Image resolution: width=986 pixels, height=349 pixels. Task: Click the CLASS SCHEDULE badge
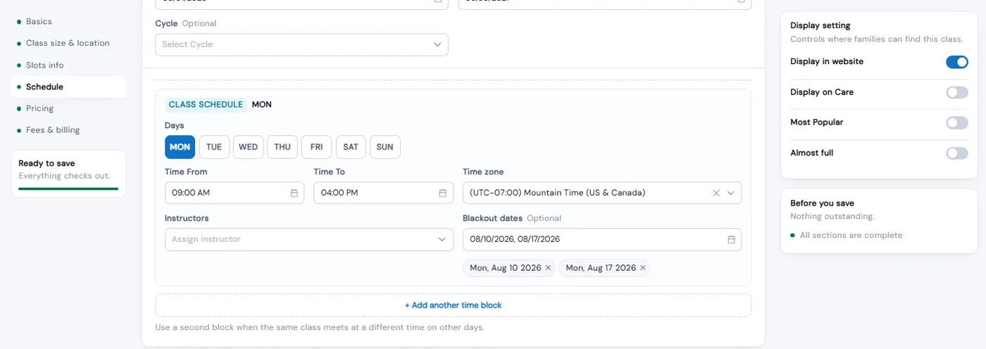click(206, 105)
